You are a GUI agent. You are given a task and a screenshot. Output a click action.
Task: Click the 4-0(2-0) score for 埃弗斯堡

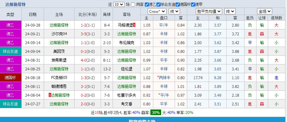tap(88, 60)
